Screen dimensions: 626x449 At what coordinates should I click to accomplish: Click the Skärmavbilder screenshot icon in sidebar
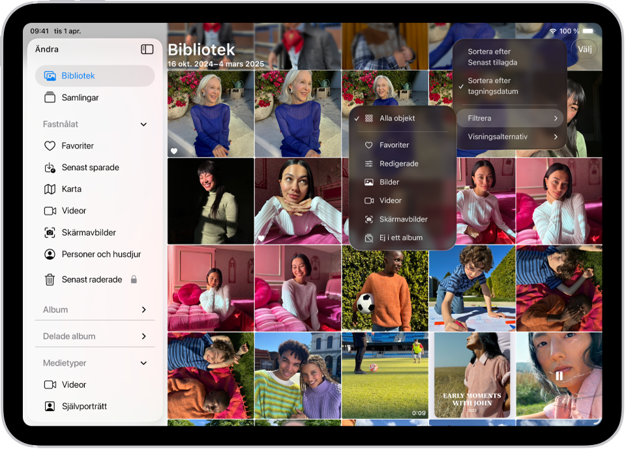pyautogui.click(x=50, y=232)
